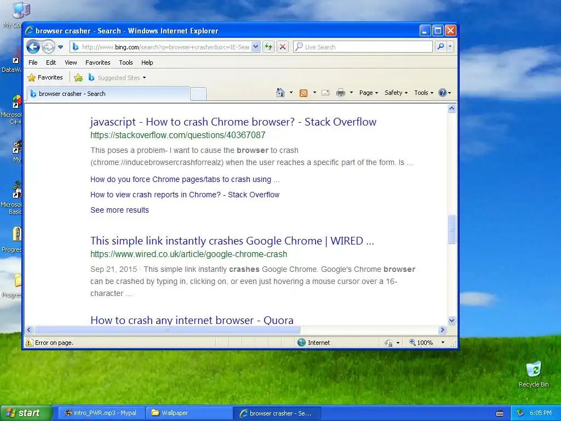Click the browser crasher taskbar button
The image size is (561, 421).
(x=277, y=413)
